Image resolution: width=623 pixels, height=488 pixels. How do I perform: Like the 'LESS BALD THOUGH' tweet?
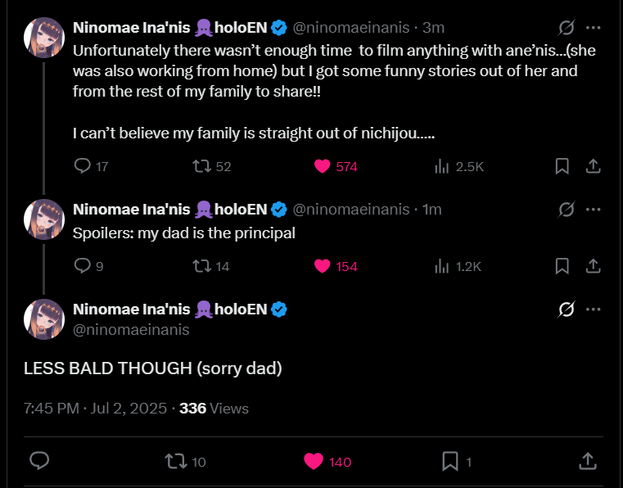(x=313, y=462)
